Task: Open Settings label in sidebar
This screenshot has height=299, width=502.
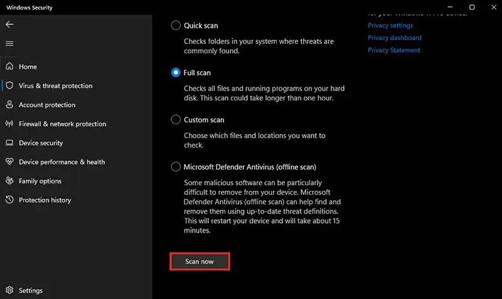Action: 30,290
